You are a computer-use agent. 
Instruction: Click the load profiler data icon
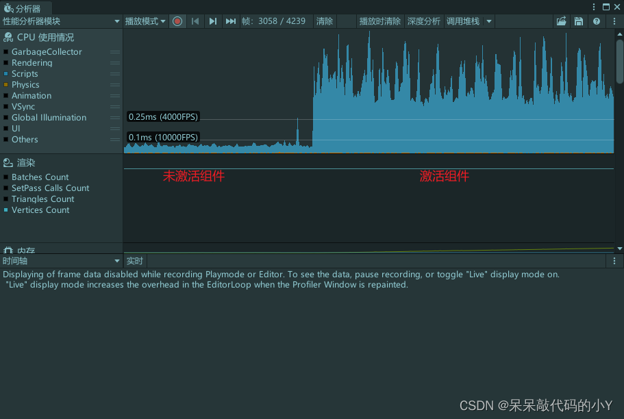click(561, 21)
